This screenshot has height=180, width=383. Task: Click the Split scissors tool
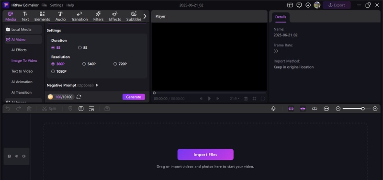[x=49, y=109]
